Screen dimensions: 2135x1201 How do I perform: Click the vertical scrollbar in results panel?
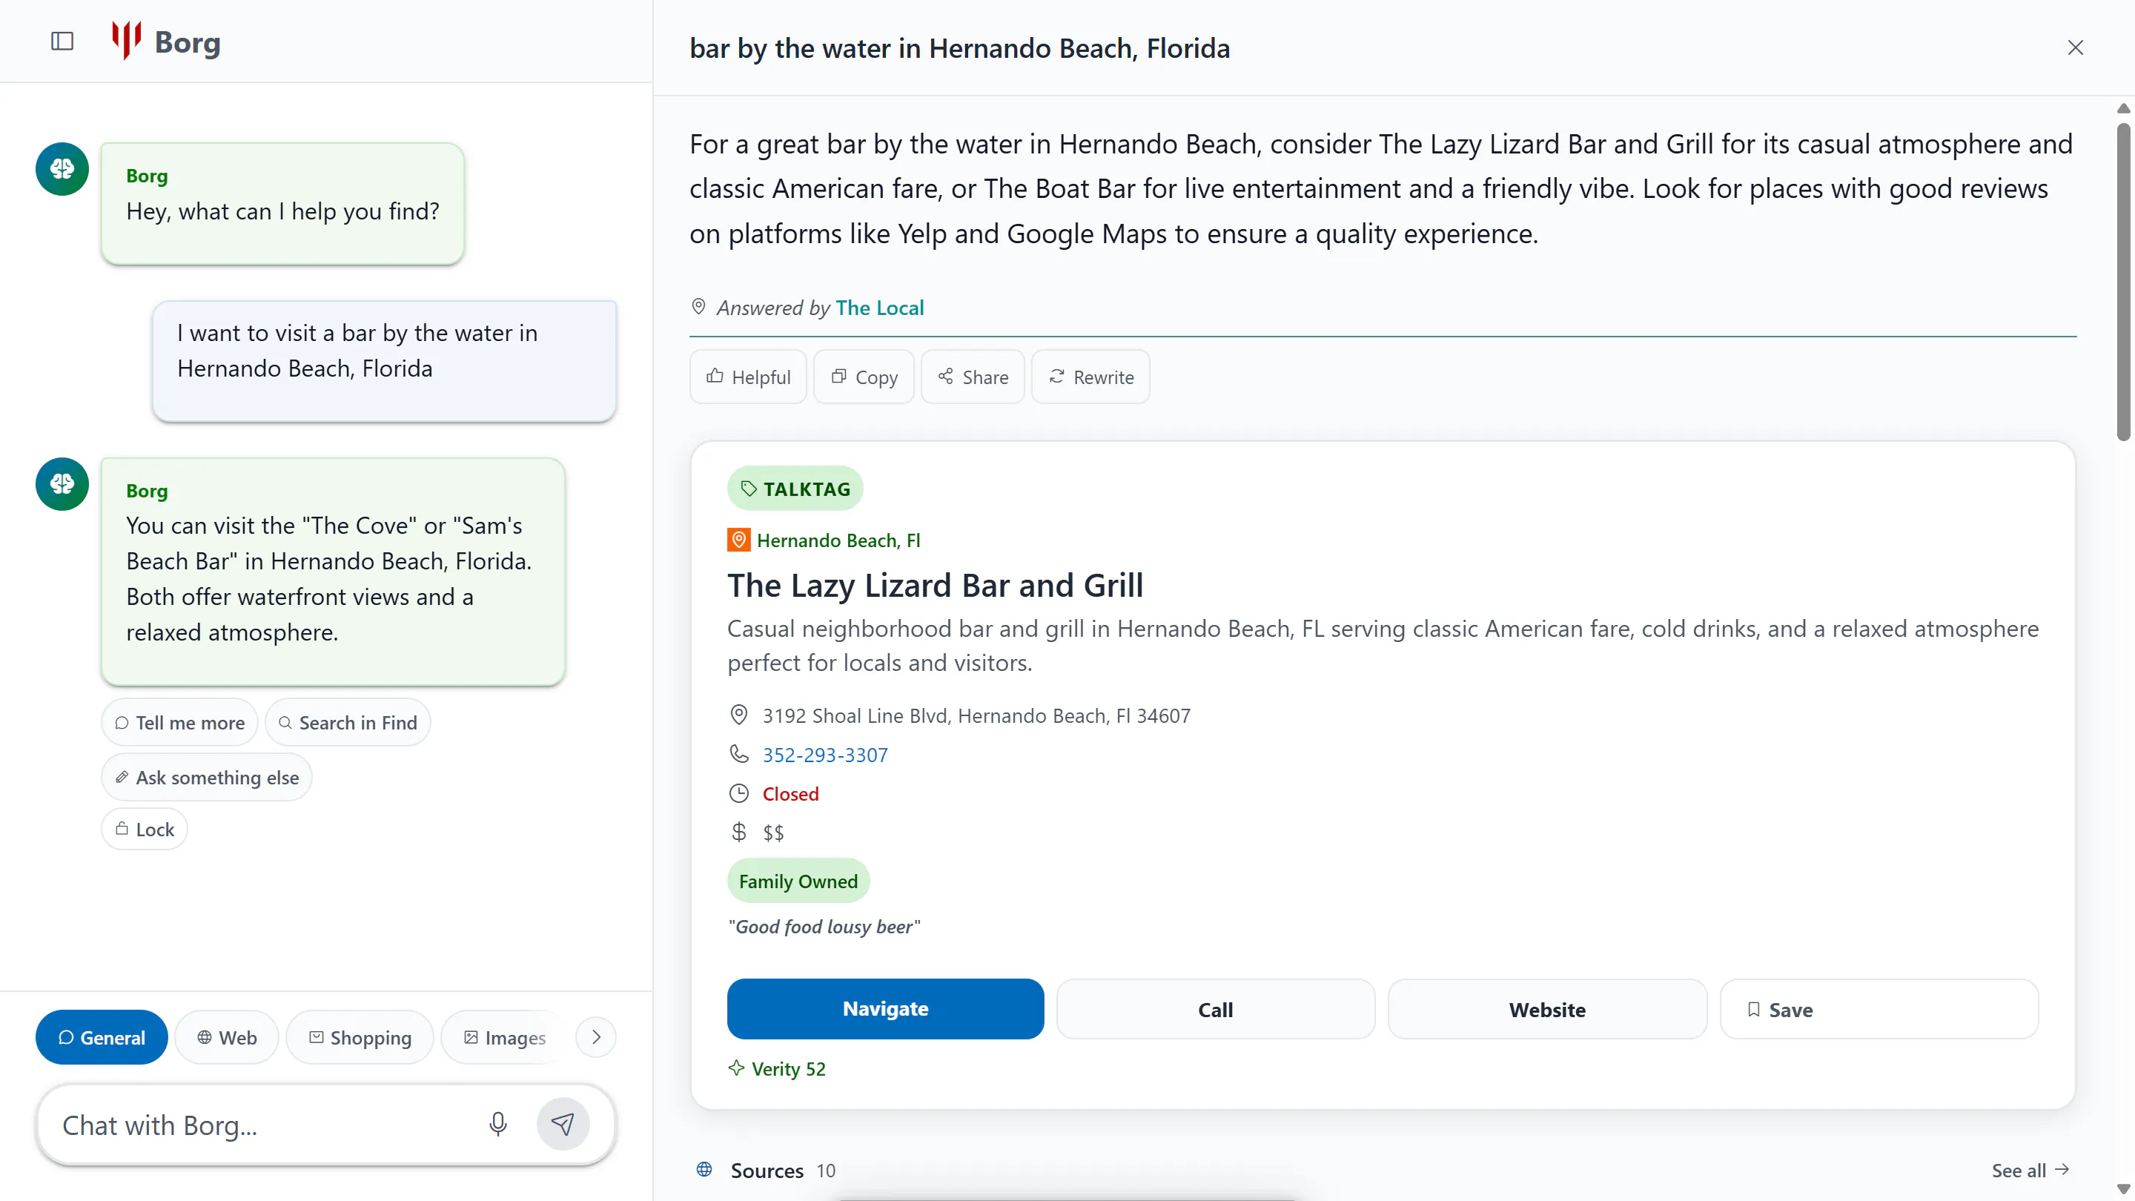coord(2122,282)
